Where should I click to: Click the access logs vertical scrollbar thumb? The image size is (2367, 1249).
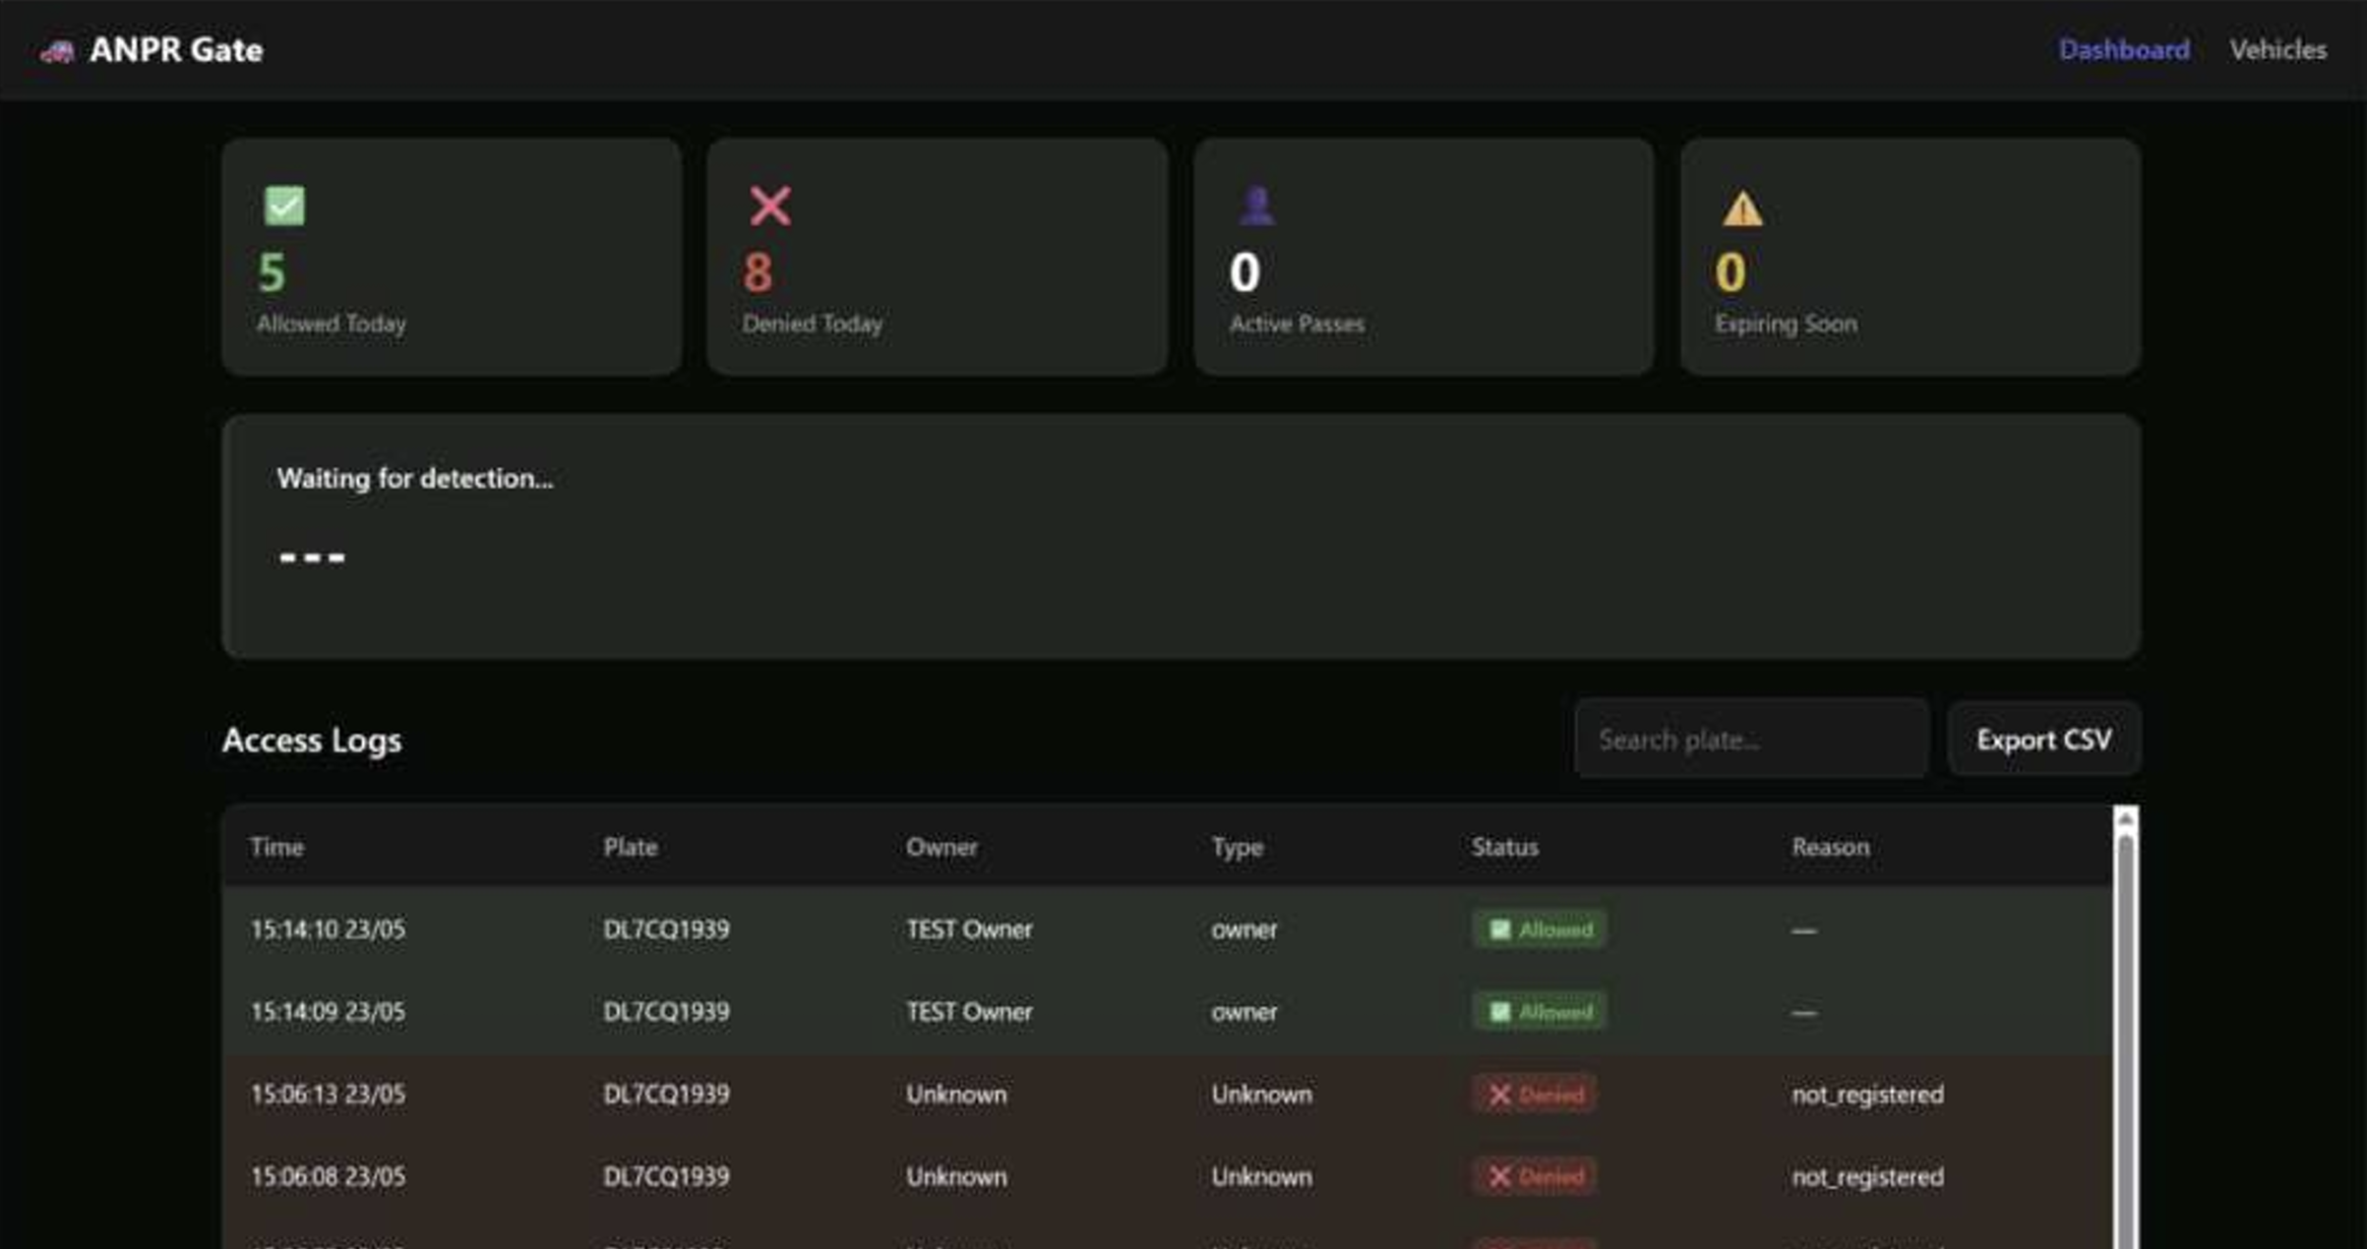tap(2125, 1041)
